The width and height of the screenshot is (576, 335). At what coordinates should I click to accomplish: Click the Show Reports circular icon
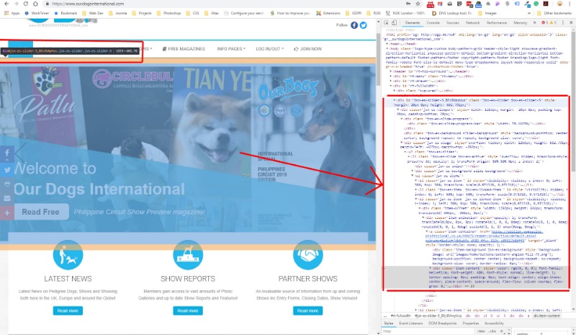click(188, 255)
